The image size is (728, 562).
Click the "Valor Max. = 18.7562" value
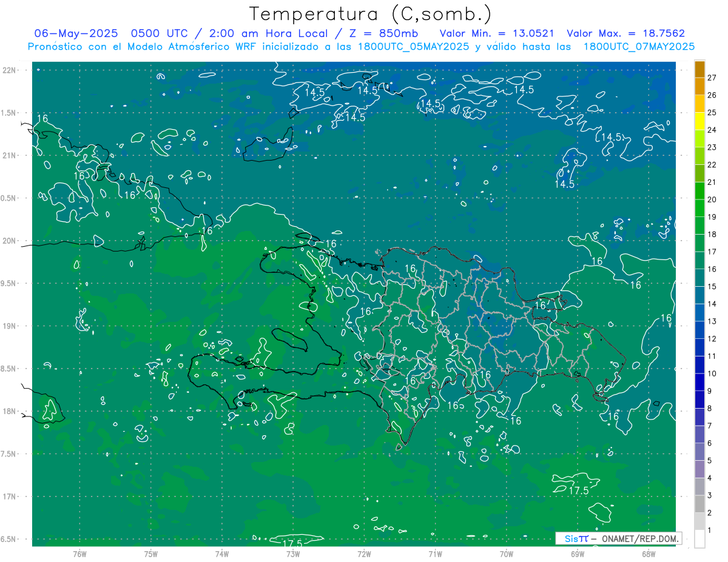pyautogui.click(x=625, y=33)
